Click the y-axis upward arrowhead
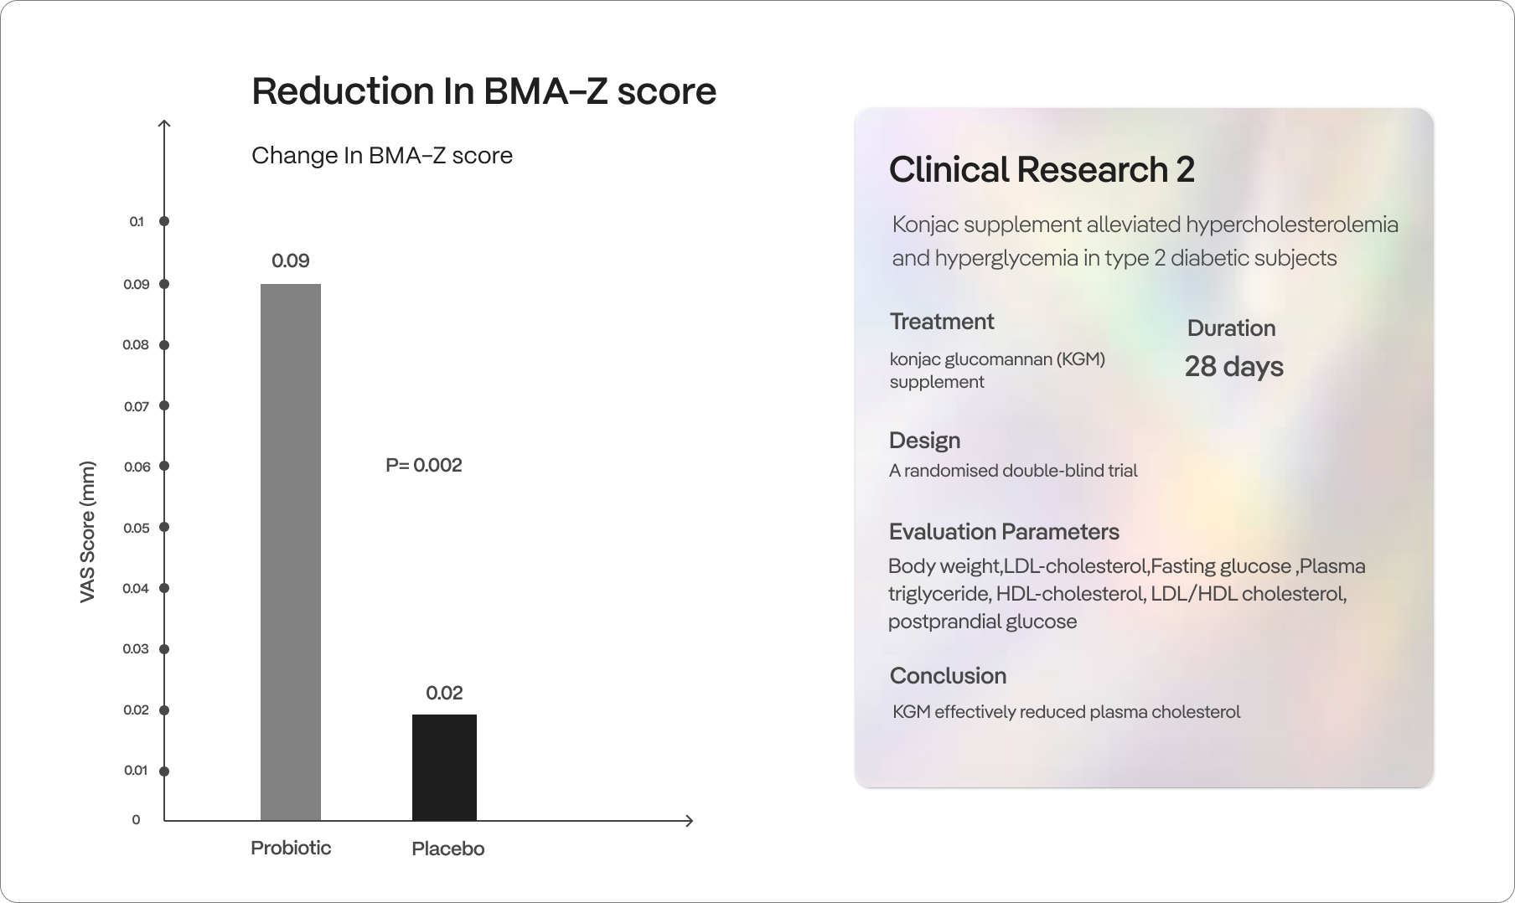Screen dimensions: 1515x903 click(164, 126)
